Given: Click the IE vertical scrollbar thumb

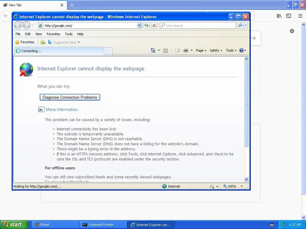Looking at the screenshot, I should 246,104.
